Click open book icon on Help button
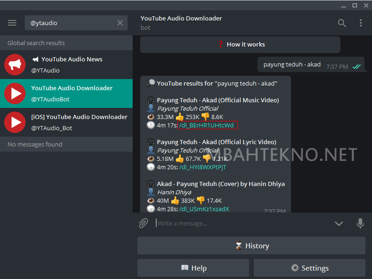The image size is (372, 279). [x=184, y=268]
